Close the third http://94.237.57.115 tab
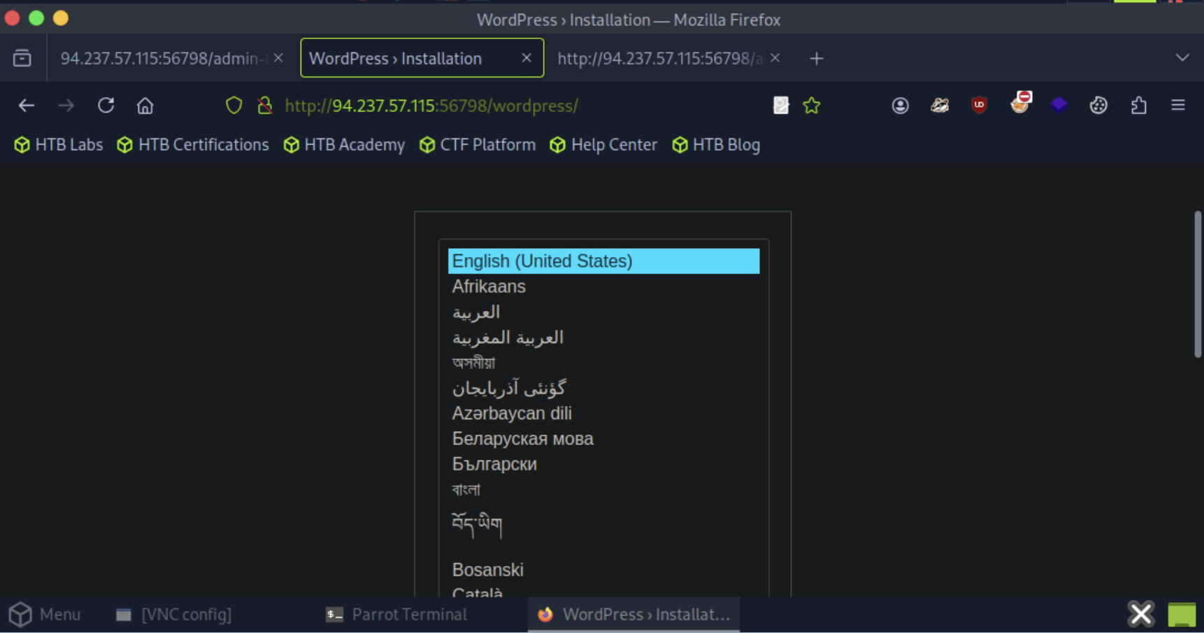 tap(775, 58)
